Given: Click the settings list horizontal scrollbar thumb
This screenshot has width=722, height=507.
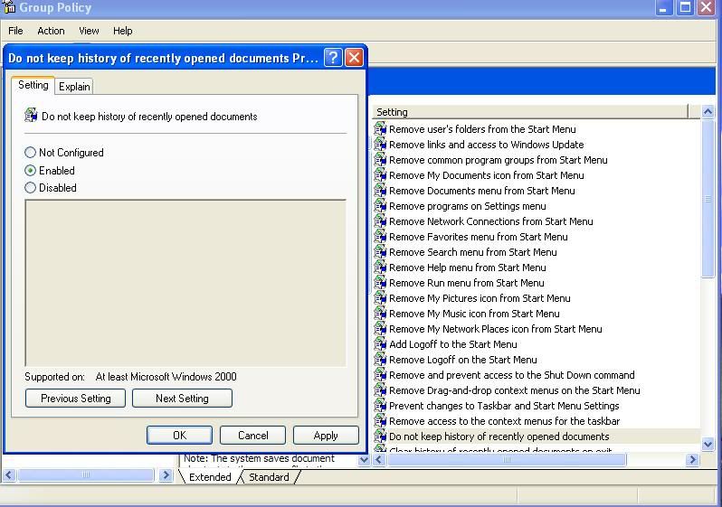Looking at the screenshot, I should 507,459.
